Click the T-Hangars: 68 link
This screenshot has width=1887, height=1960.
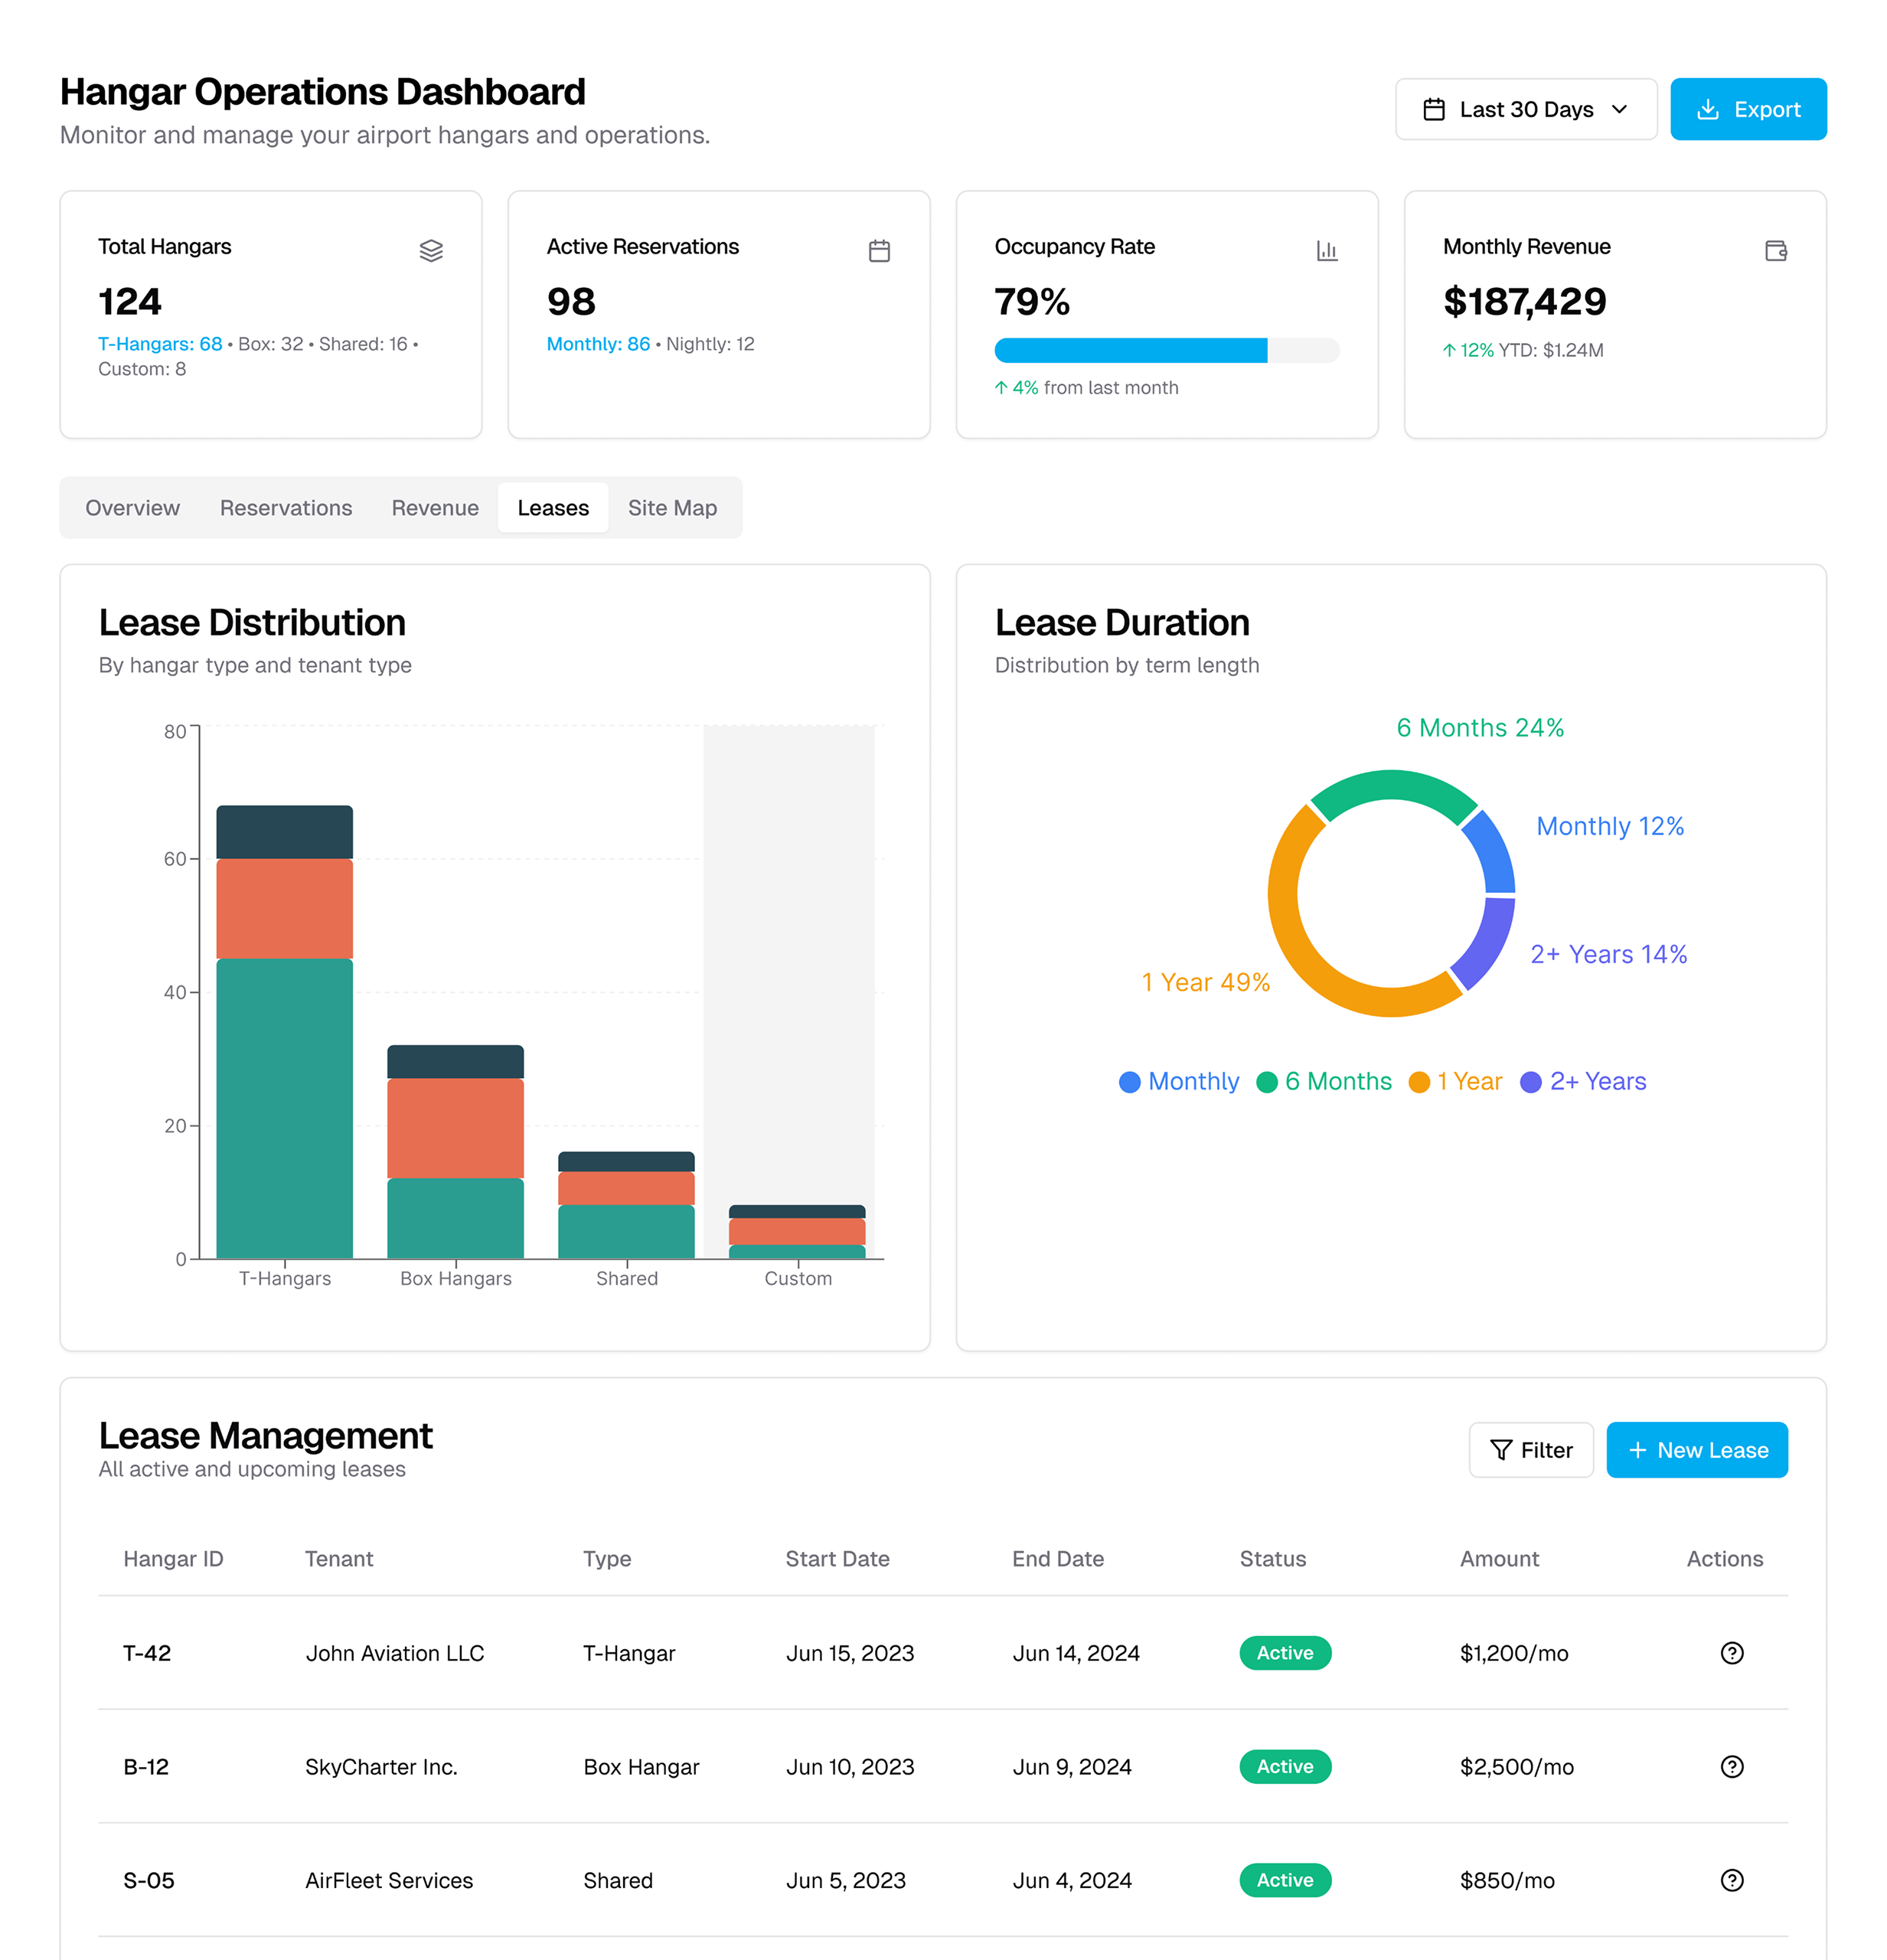160,344
